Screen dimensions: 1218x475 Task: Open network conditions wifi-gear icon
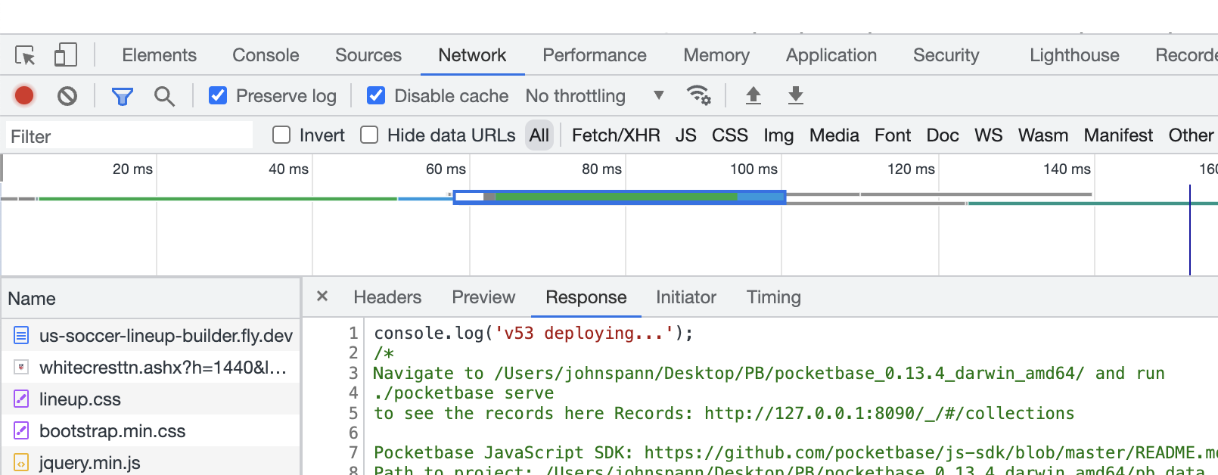click(698, 95)
